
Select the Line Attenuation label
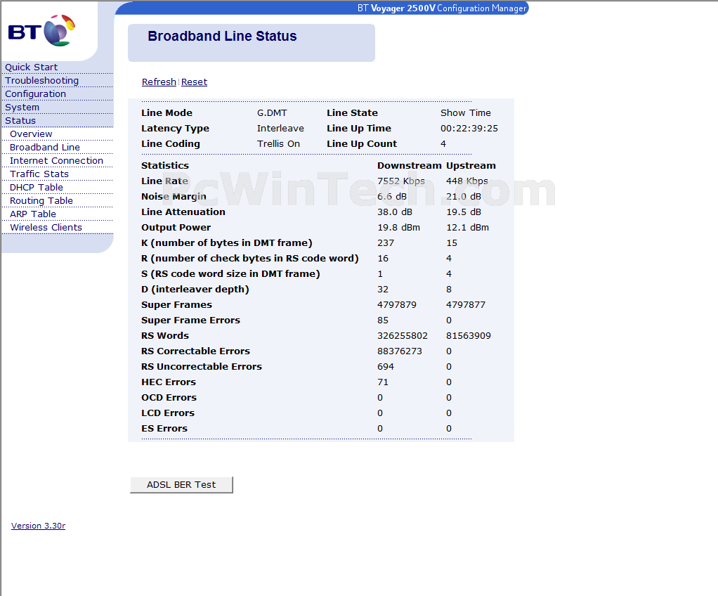[x=183, y=212]
